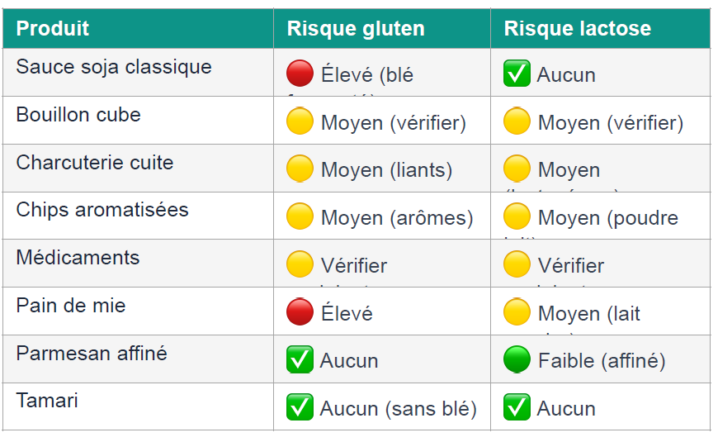The height and width of the screenshot is (442, 718).
Task: Click green checkmark for Parmesan affiné gluten
Action: point(300,360)
